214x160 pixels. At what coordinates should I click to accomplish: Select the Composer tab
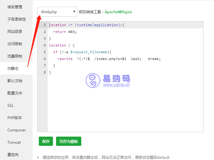pos(17,130)
